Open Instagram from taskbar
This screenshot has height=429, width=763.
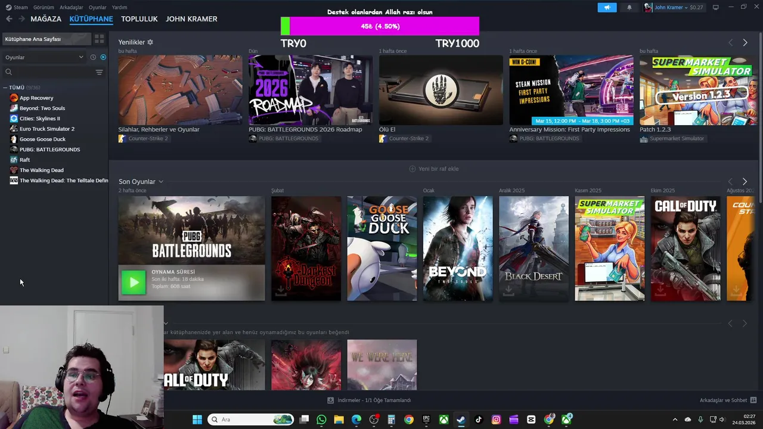pyautogui.click(x=496, y=419)
